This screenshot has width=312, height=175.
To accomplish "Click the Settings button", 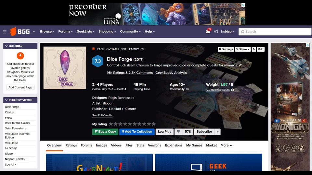I will click(226, 49).
